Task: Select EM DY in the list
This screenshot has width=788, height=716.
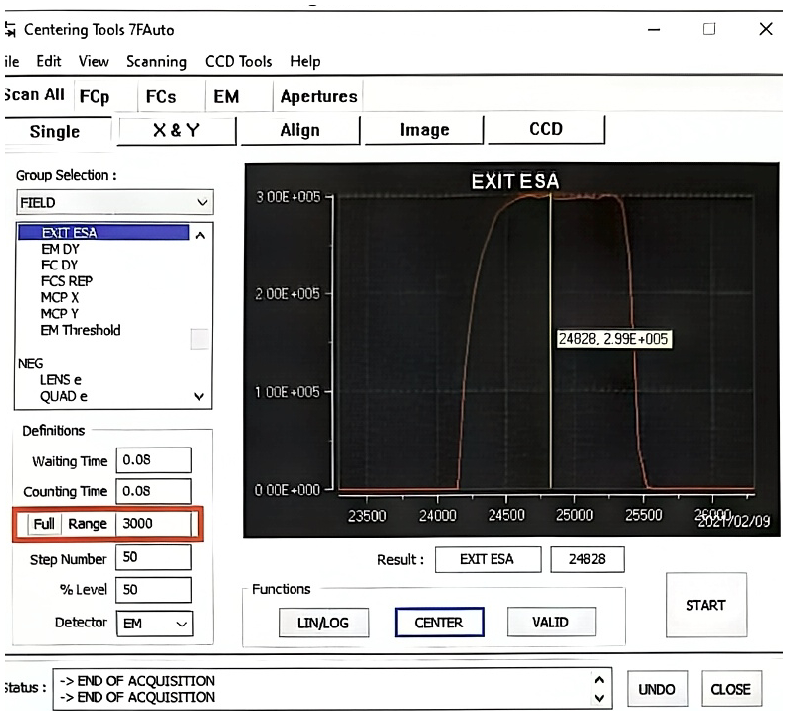Action: (x=60, y=249)
